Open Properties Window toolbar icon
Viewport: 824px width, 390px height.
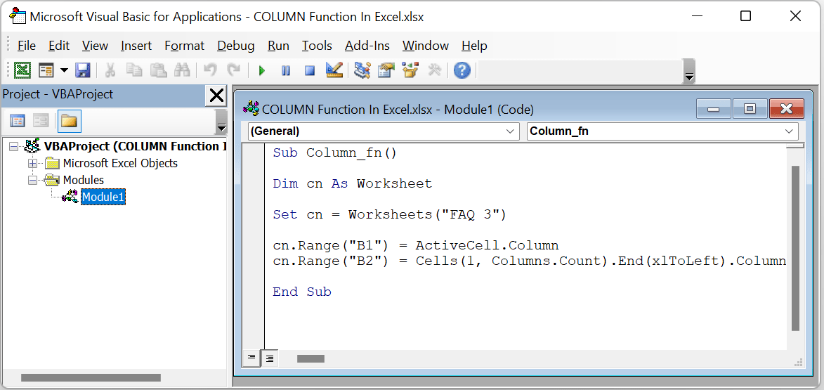(386, 70)
